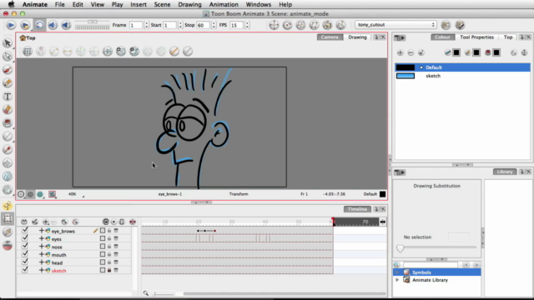Switch to the Drawing view tab

pyautogui.click(x=357, y=37)
